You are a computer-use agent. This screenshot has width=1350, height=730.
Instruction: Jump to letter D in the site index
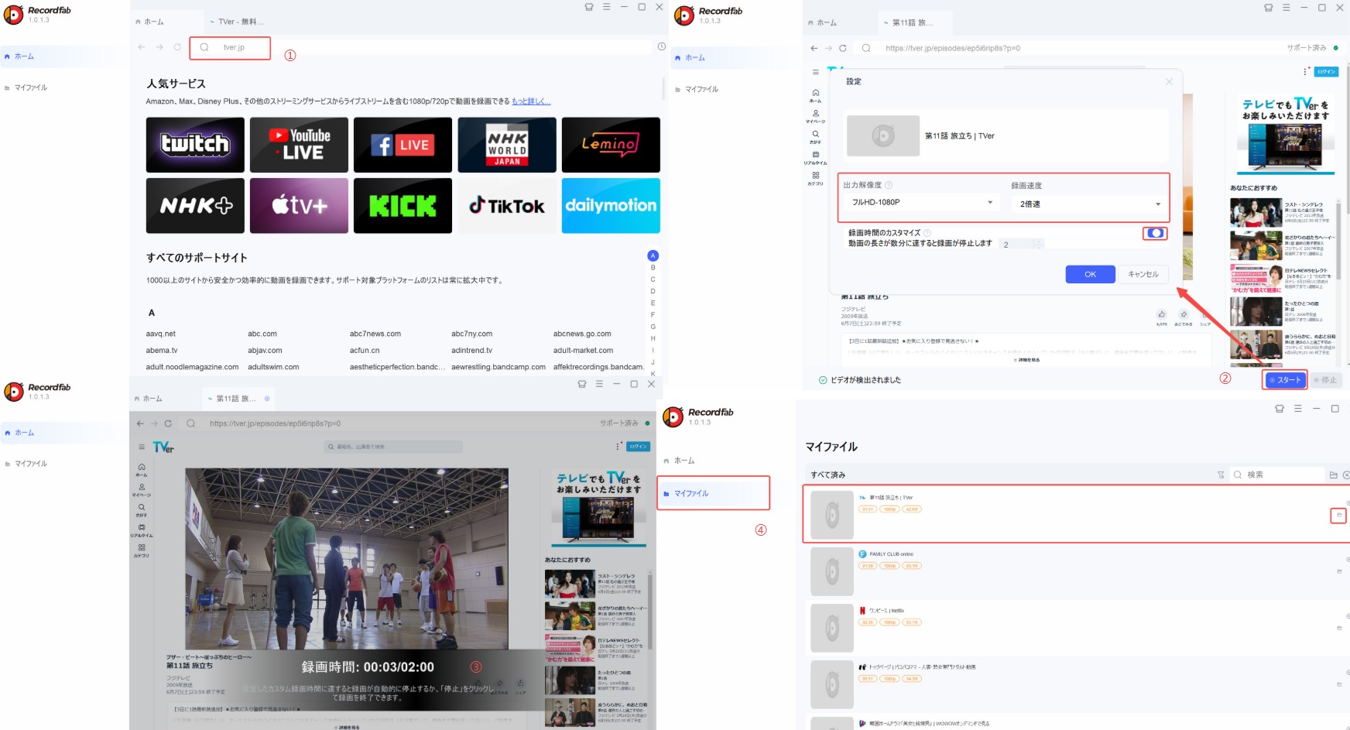pos(653,291)
